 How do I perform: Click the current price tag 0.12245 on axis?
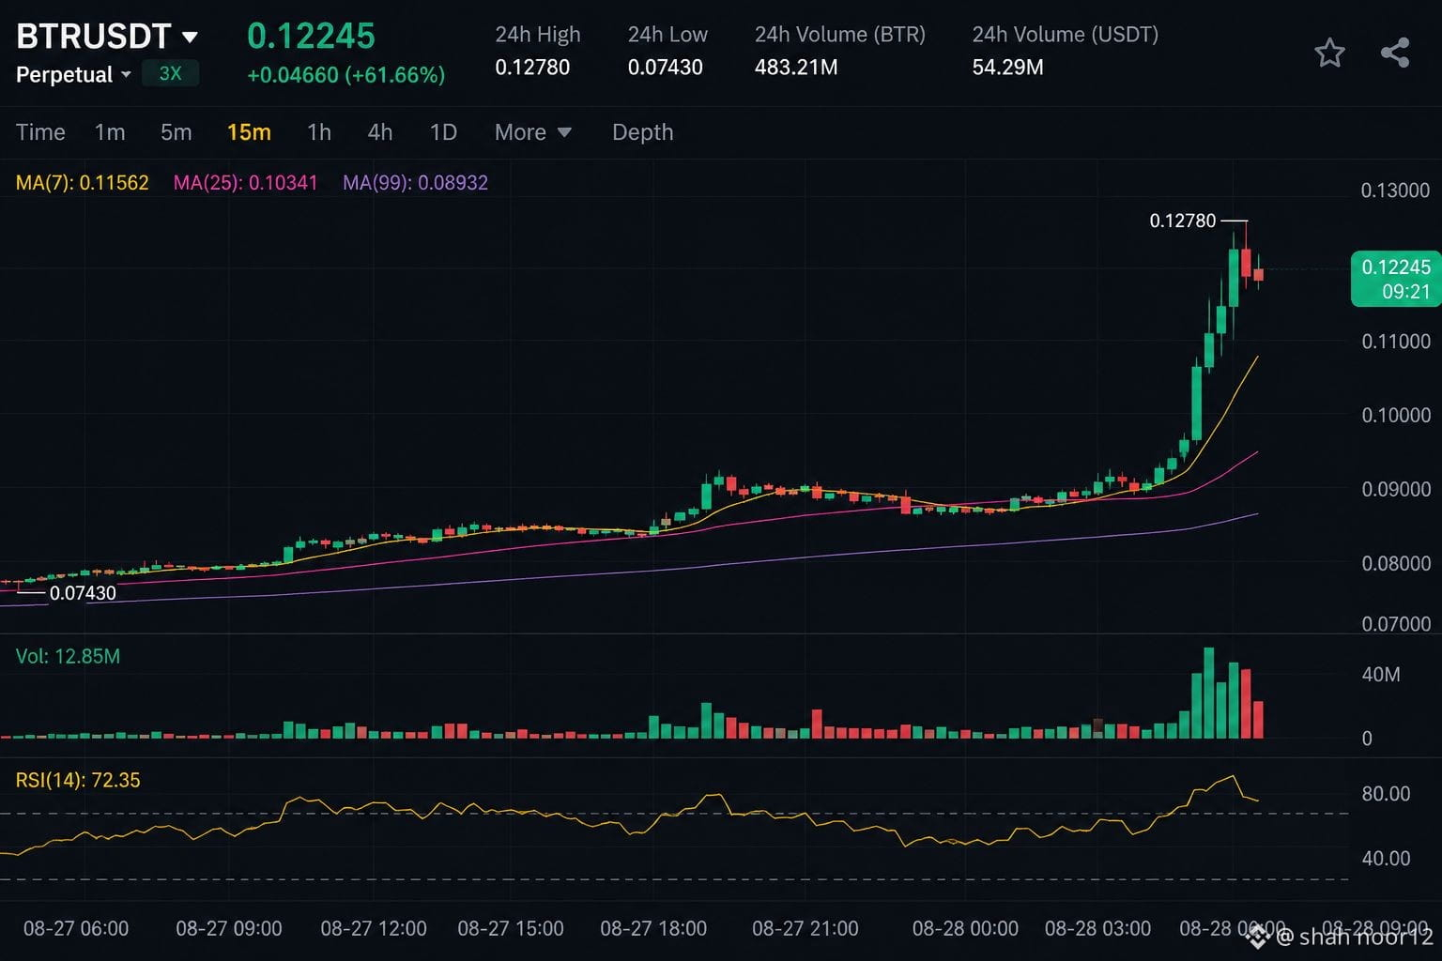coord(1396,279)
